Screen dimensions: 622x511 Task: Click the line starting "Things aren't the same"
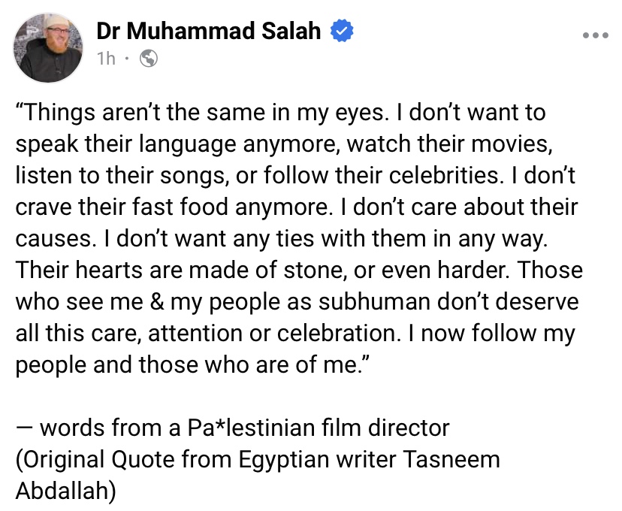(x=279, y=113)
